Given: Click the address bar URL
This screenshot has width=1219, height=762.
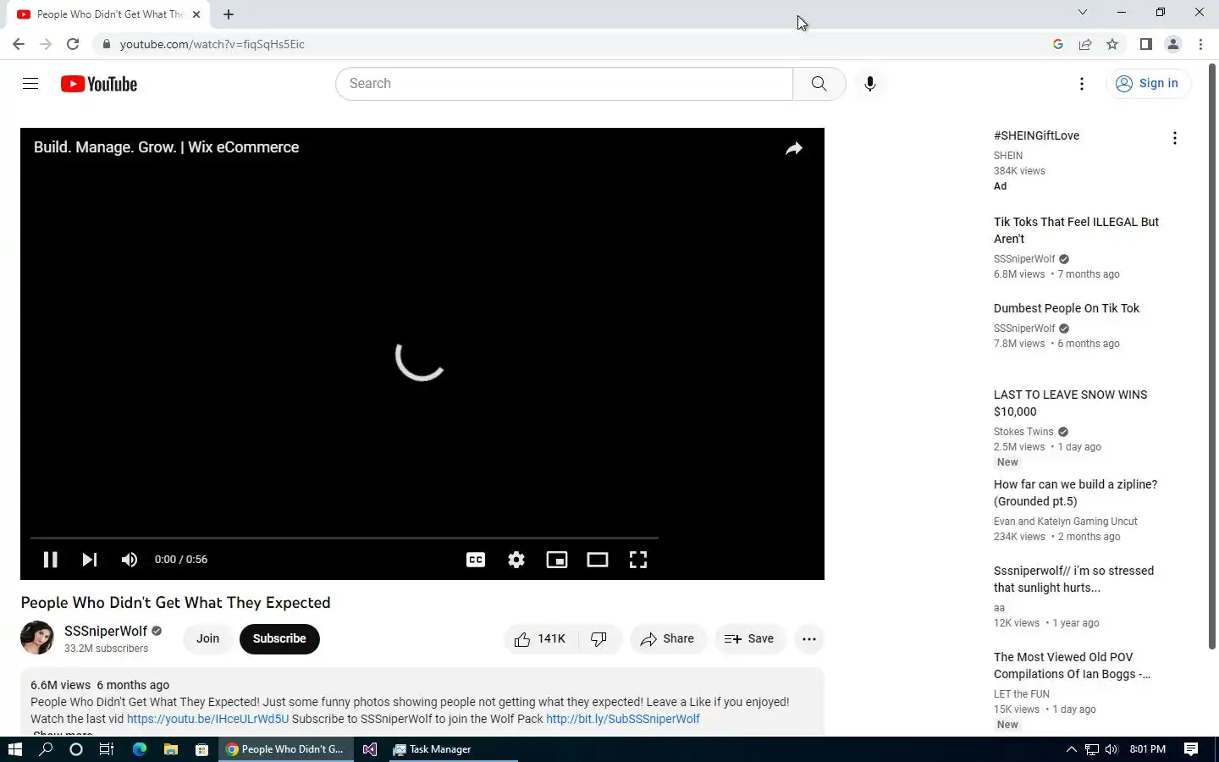Looking at the screenshot, I should (x=212, y=44).
